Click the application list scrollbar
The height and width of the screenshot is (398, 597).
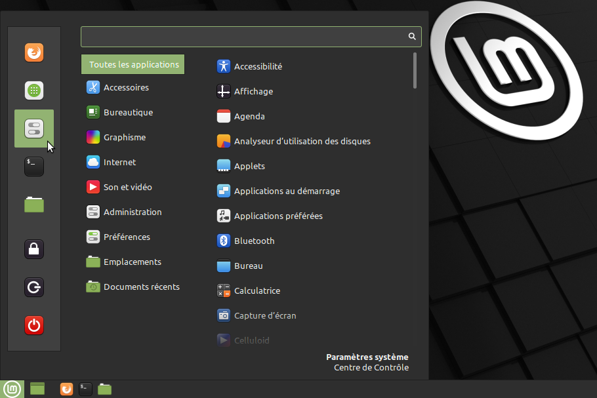415,71
